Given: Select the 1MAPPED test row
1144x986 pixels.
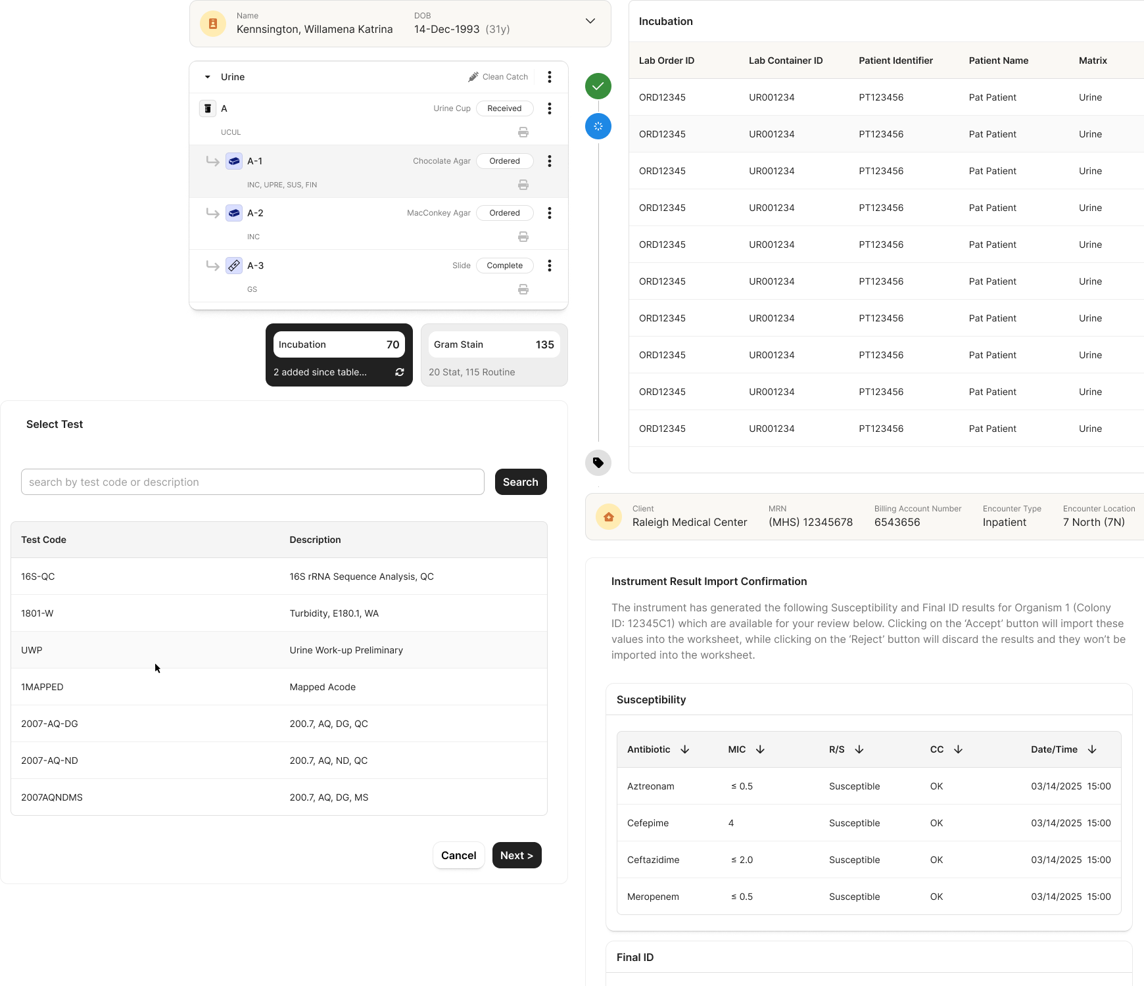Looking at the screenshot, I should tap(279, 687).
